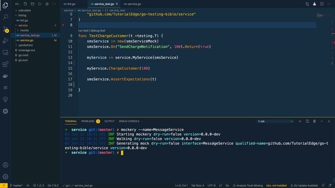Select the TERMINAL panel tab
The width and height of the screenshot is (335, 188).
pyautogui.click(x=71, y=121)
